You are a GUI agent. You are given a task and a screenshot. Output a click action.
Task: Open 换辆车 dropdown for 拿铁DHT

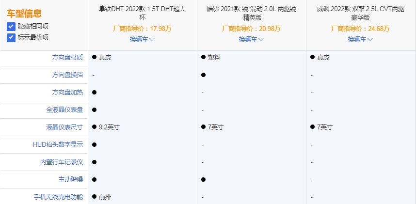[142, 39]
